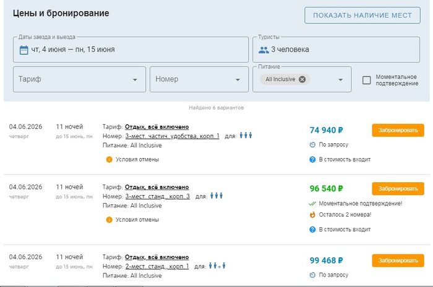
Task: Click clock icon under 74 940 ₽ price
Action: point(312,144)
